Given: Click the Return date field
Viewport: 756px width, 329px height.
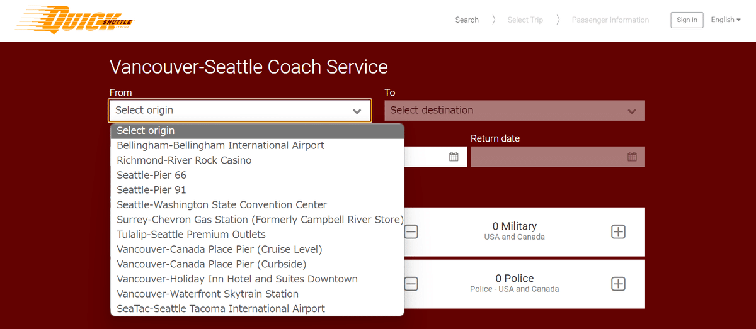Looking at the screenshot, I should pos(548,157).
